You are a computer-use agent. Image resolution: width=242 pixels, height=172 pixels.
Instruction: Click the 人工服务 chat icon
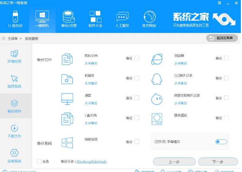point(122,16)
